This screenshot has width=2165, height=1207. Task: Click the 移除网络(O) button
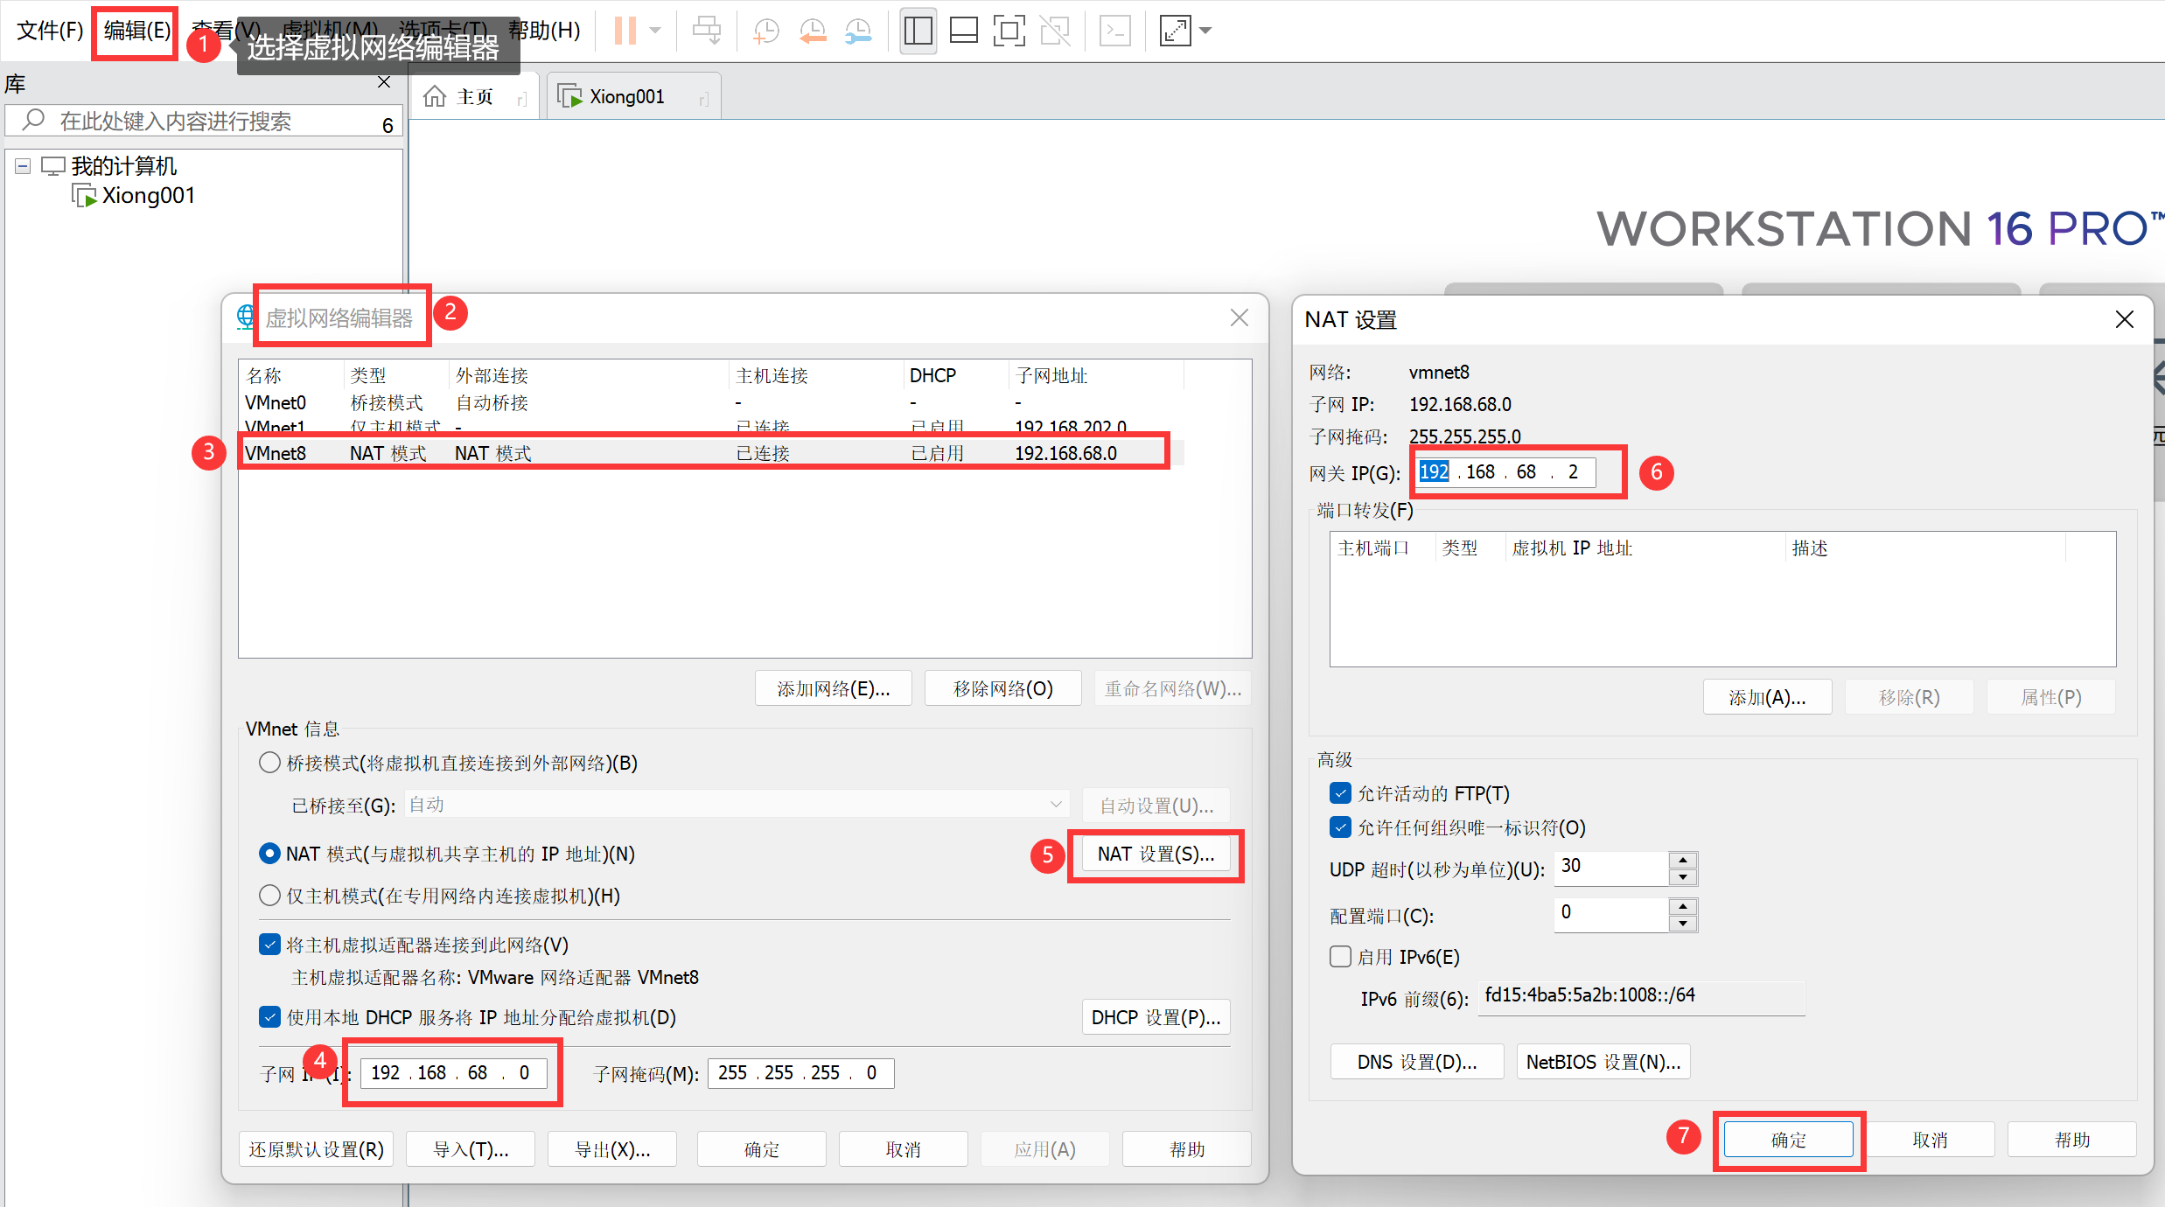coord(1002,689)
